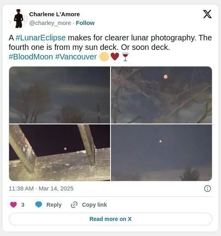Image resolution: width=221 pixels, height=236 pixels.
Task: Open third photo with wooden deck beams
Action: click(x=60, y=152)
